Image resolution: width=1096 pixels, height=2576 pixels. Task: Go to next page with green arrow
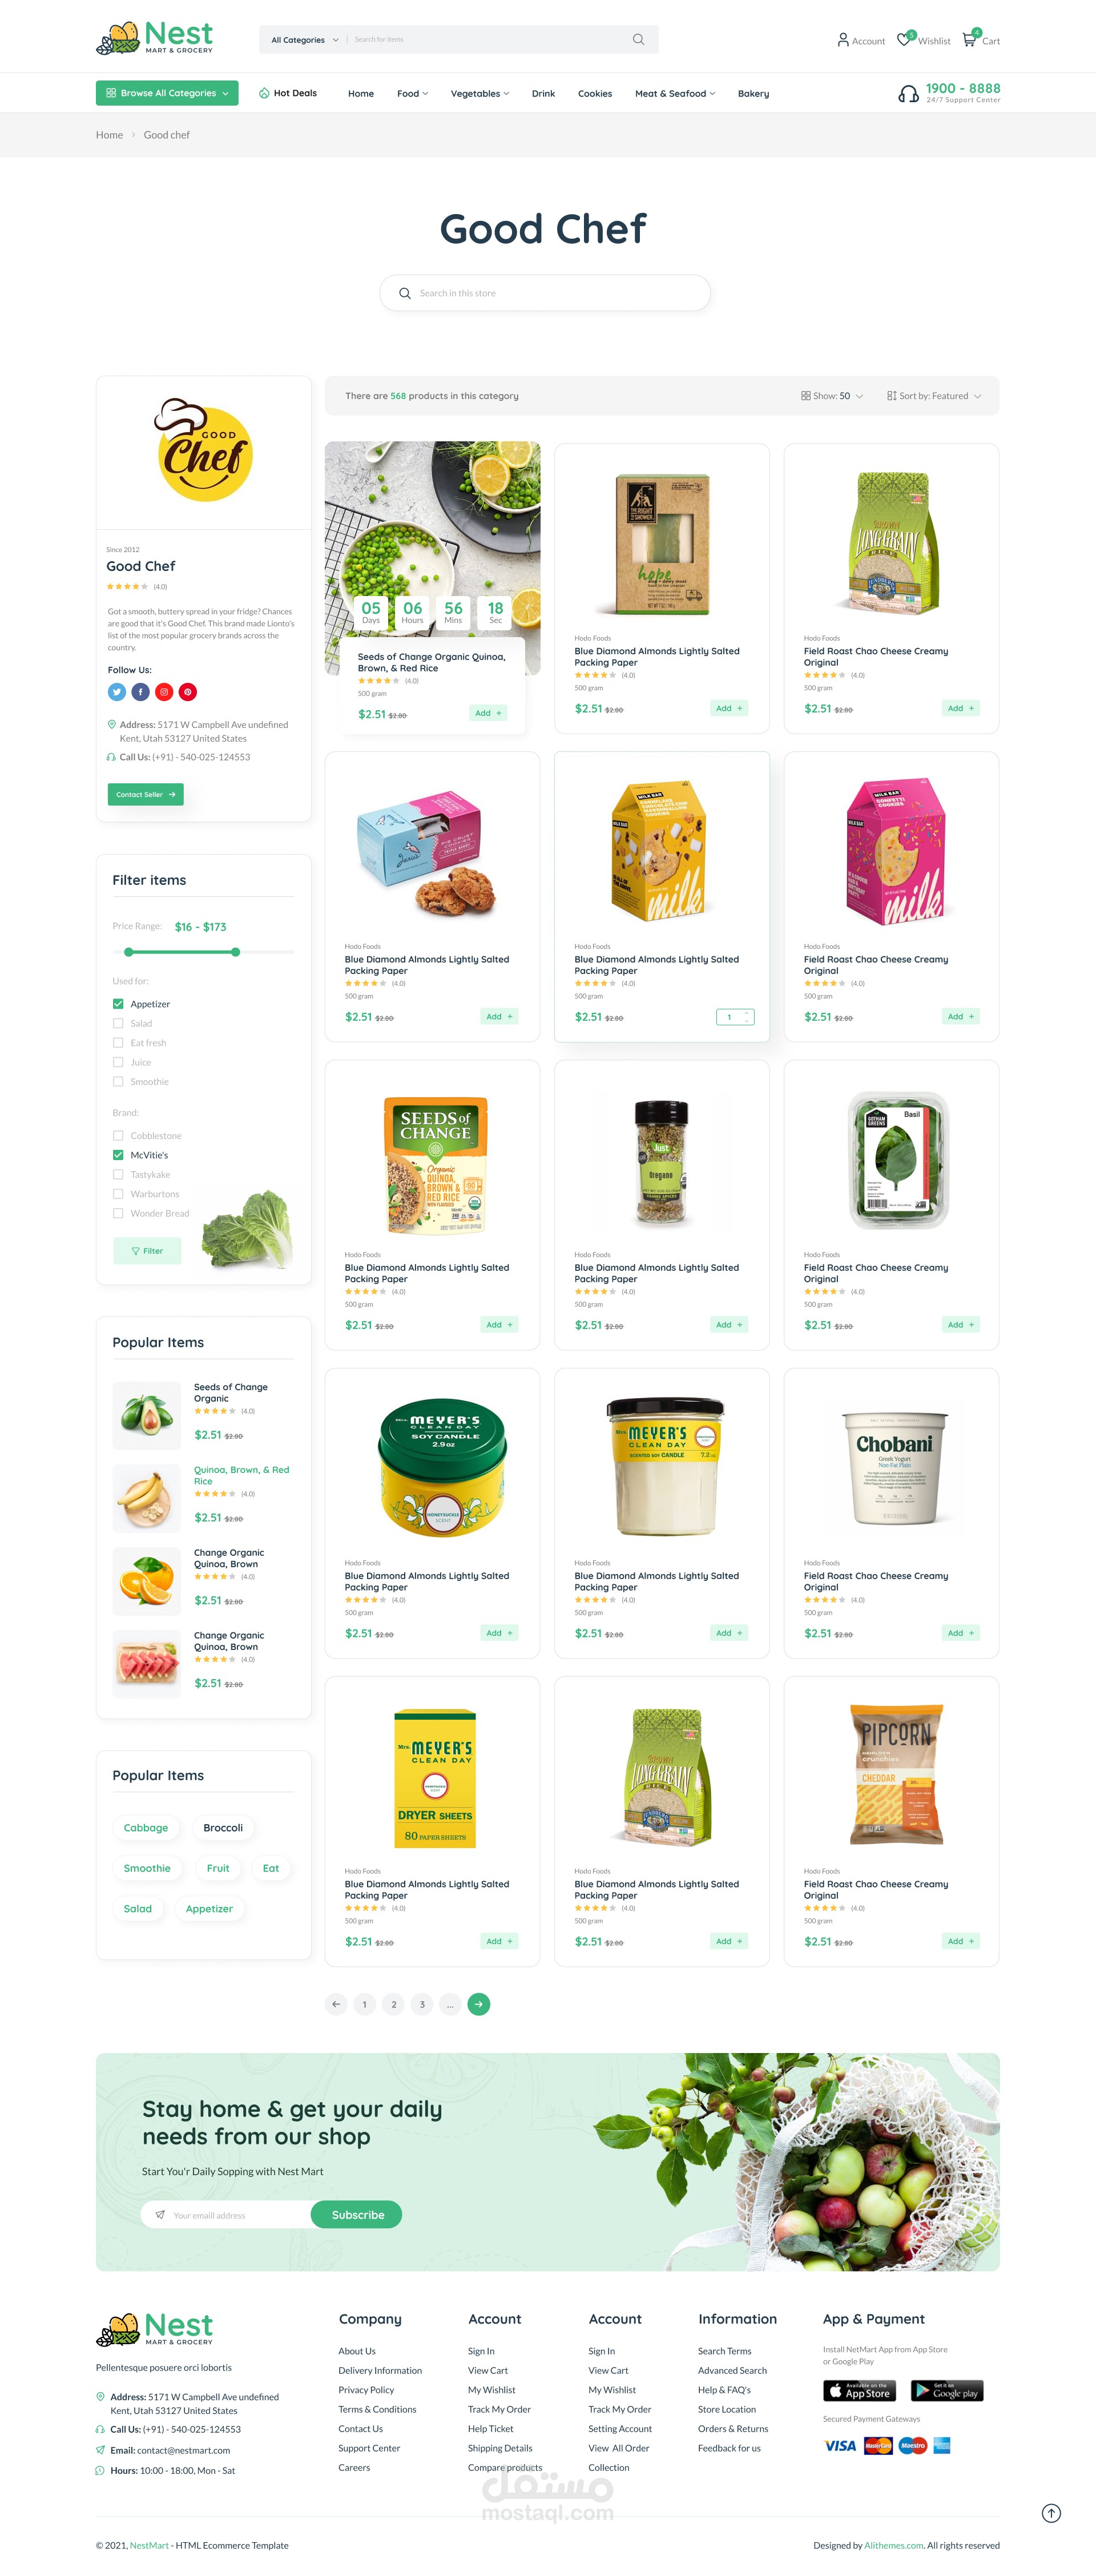[x=479, y=2004]
